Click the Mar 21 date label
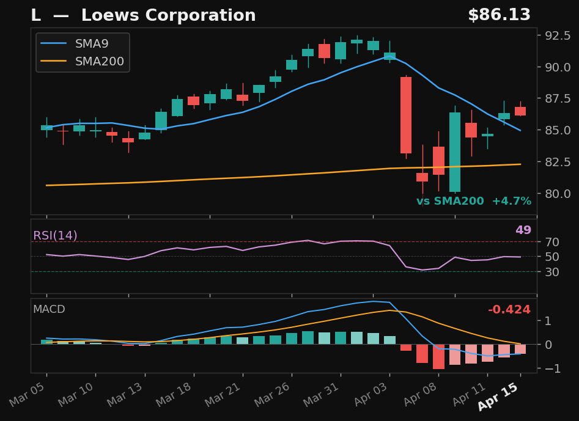The image size is (579, 421). (x=223, y=395)
